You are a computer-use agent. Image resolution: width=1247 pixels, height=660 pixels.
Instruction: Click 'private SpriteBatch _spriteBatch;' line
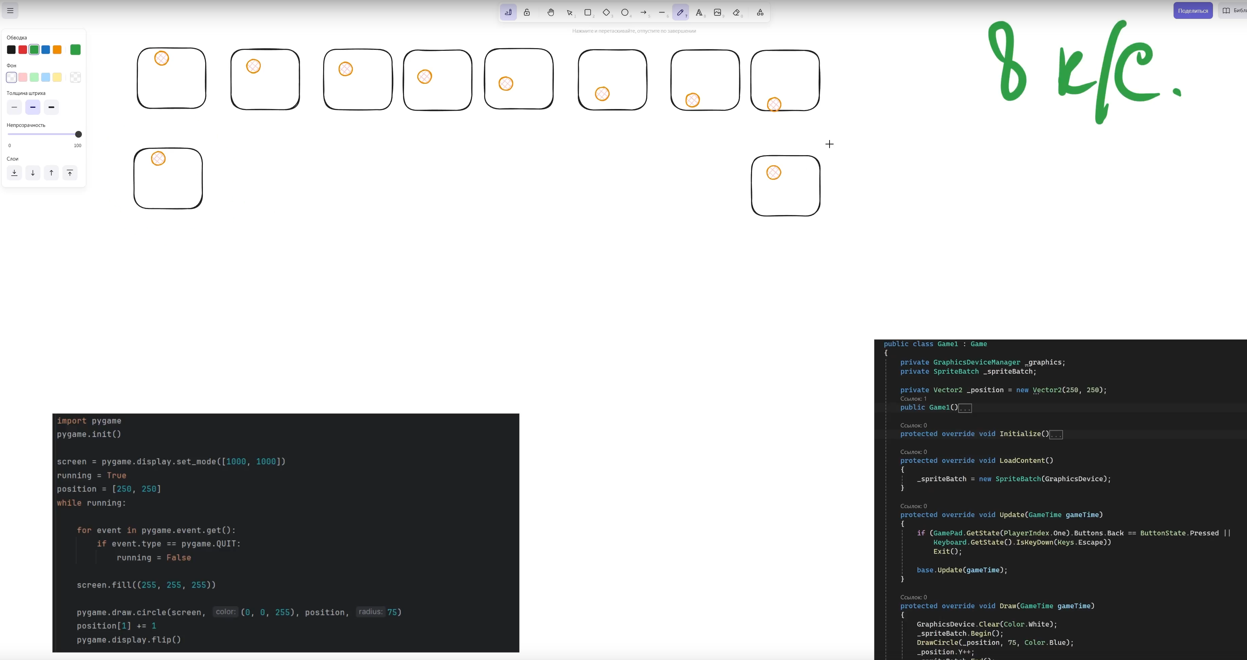click(x=968, y=371)
